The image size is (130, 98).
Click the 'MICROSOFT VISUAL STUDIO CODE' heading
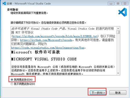(x=44, y=59)
